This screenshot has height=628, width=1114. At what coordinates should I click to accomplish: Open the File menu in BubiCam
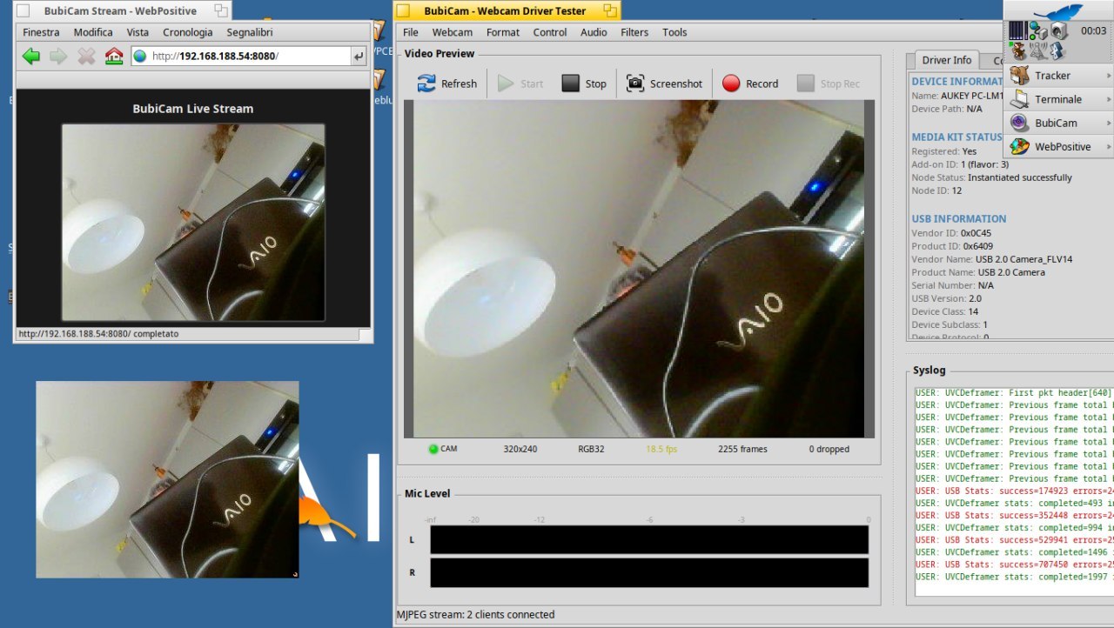(411, 32)
